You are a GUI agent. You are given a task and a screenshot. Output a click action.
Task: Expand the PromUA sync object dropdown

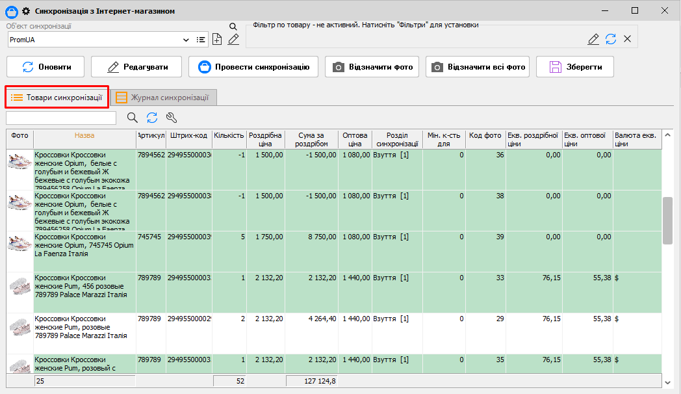(186, 40)
